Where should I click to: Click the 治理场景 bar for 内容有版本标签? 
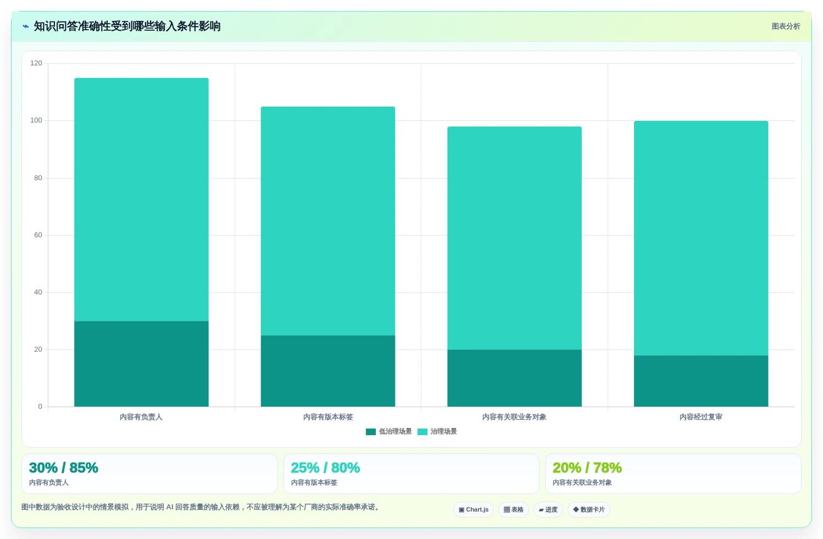[328, 221]
